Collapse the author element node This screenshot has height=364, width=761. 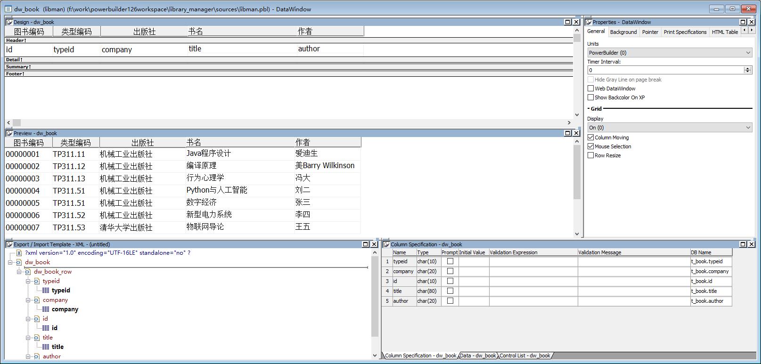point(28,356)
